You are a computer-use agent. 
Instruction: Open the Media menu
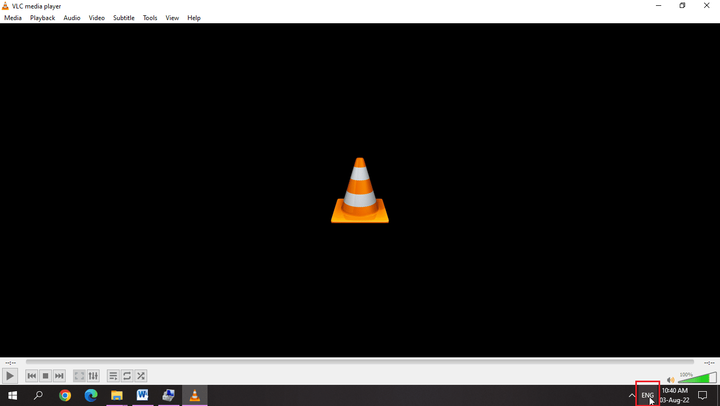tap(13, 18)
